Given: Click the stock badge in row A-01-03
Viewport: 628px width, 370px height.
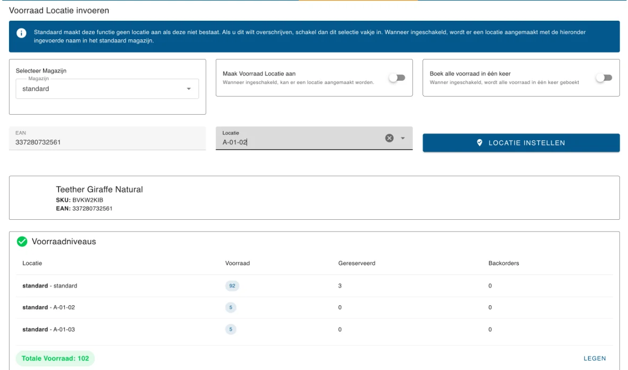Looking at the screenshot, I should tap(230, 329).
